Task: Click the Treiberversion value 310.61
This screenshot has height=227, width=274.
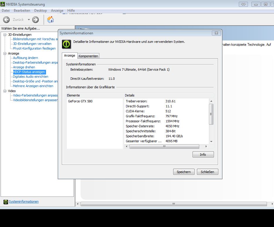Action: (x=171, y=101)
